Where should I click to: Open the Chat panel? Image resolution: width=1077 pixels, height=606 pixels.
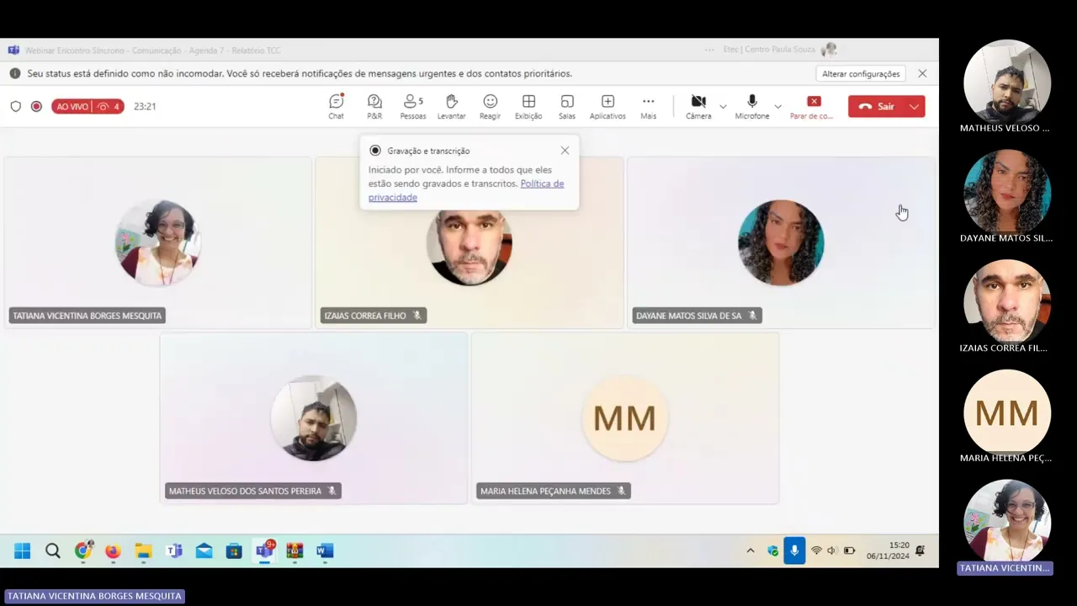[x=336, y=106]
